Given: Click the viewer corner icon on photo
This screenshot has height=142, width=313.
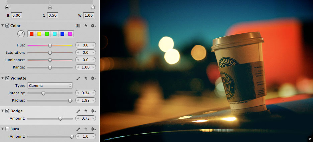Looking at the screenshot, I should click(310, 139).
